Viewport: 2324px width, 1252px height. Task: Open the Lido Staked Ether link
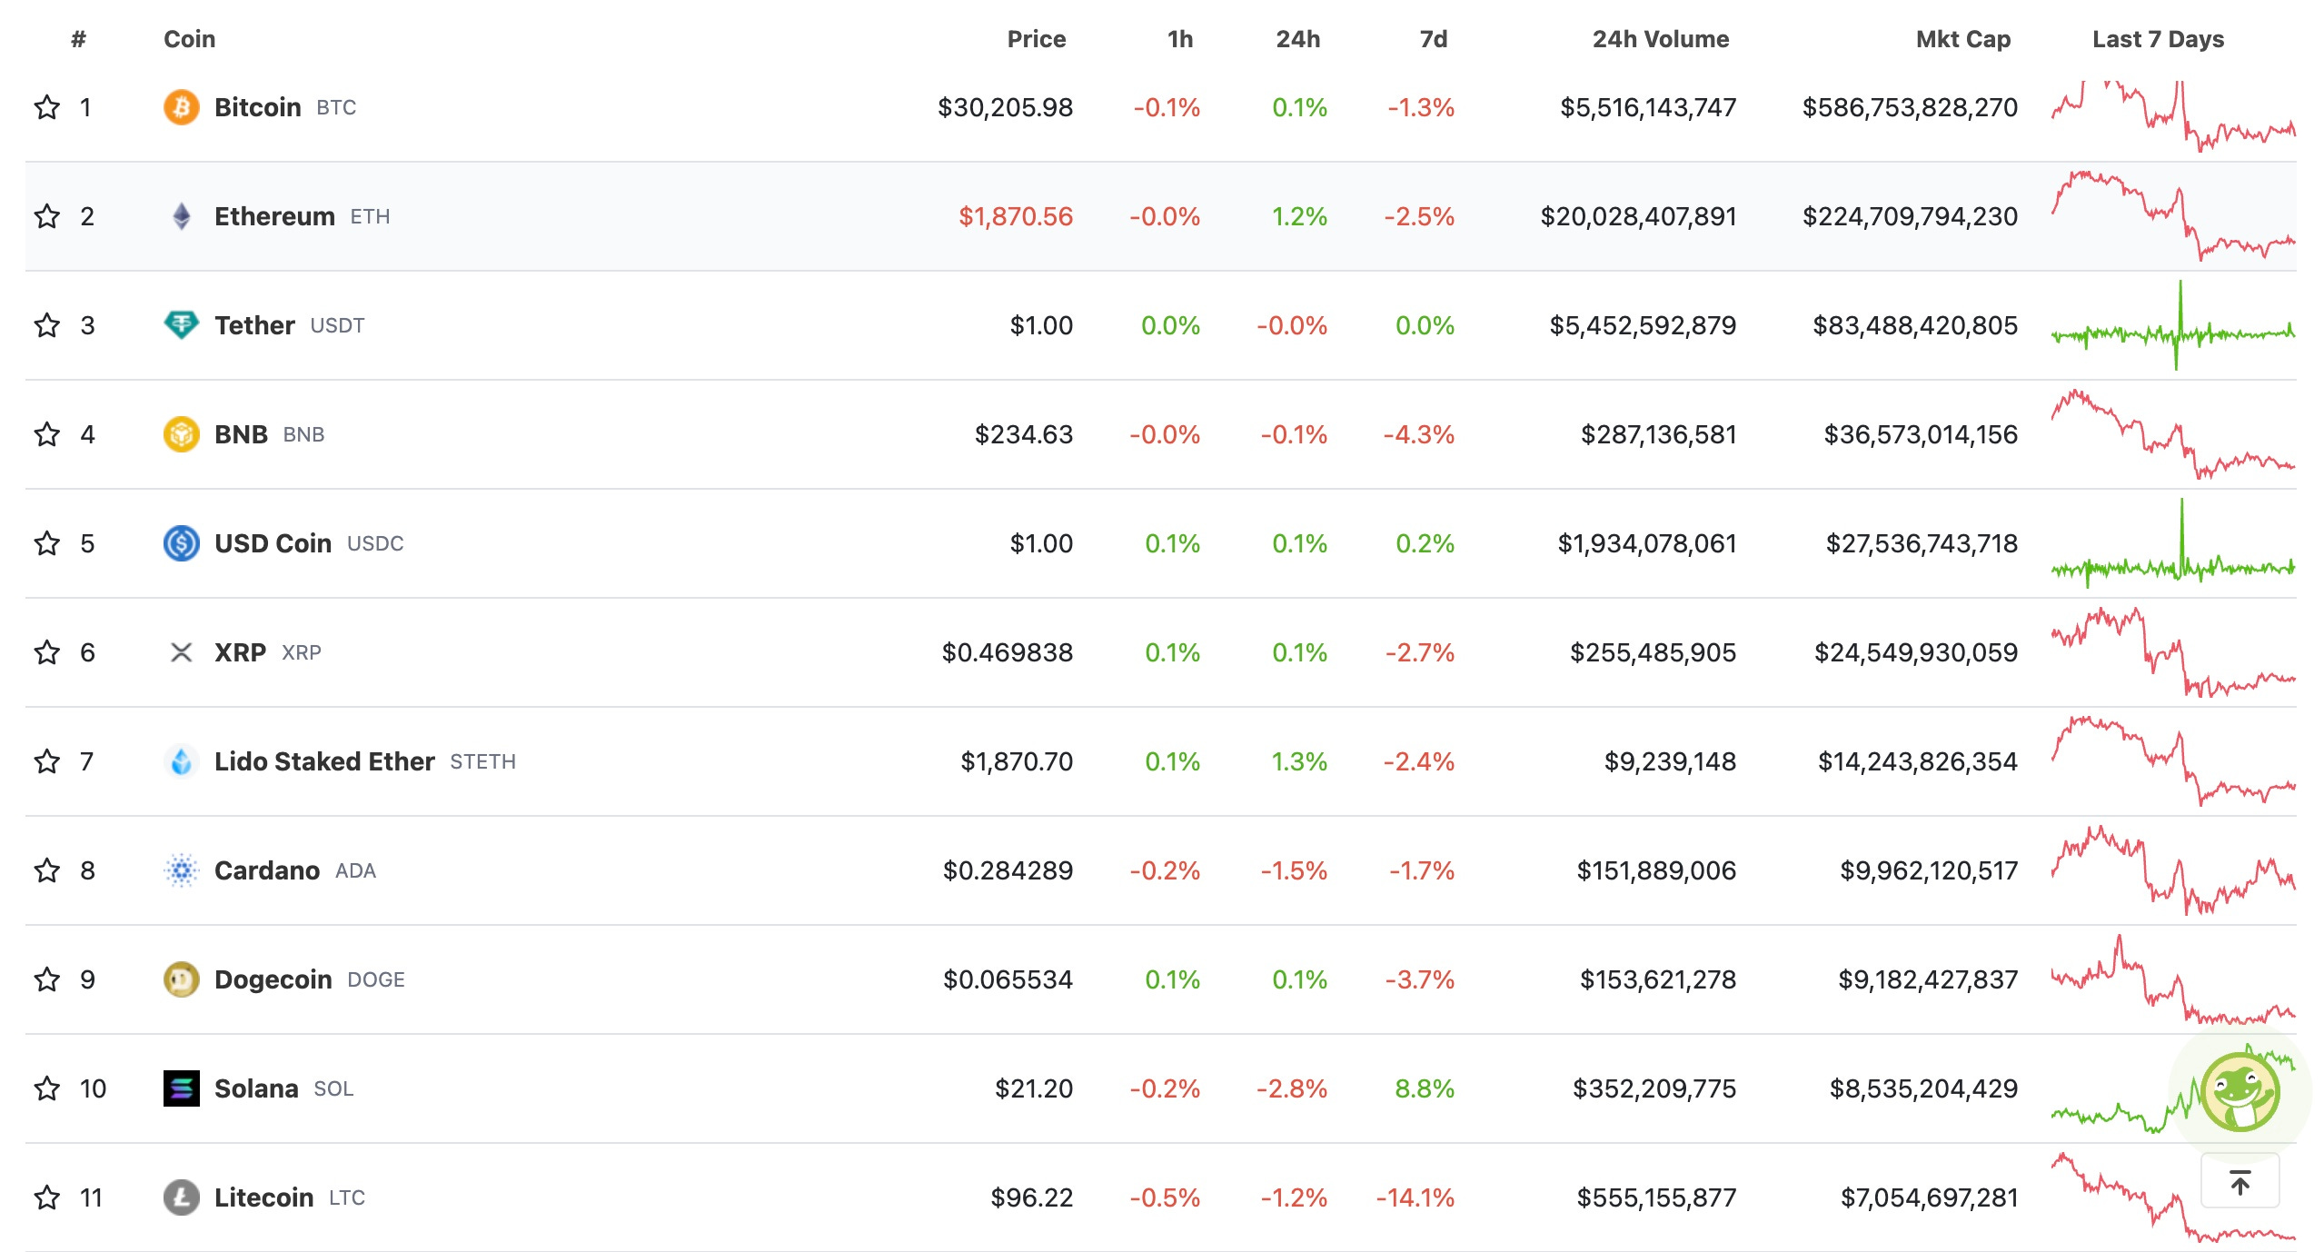[x=324, y=761]
